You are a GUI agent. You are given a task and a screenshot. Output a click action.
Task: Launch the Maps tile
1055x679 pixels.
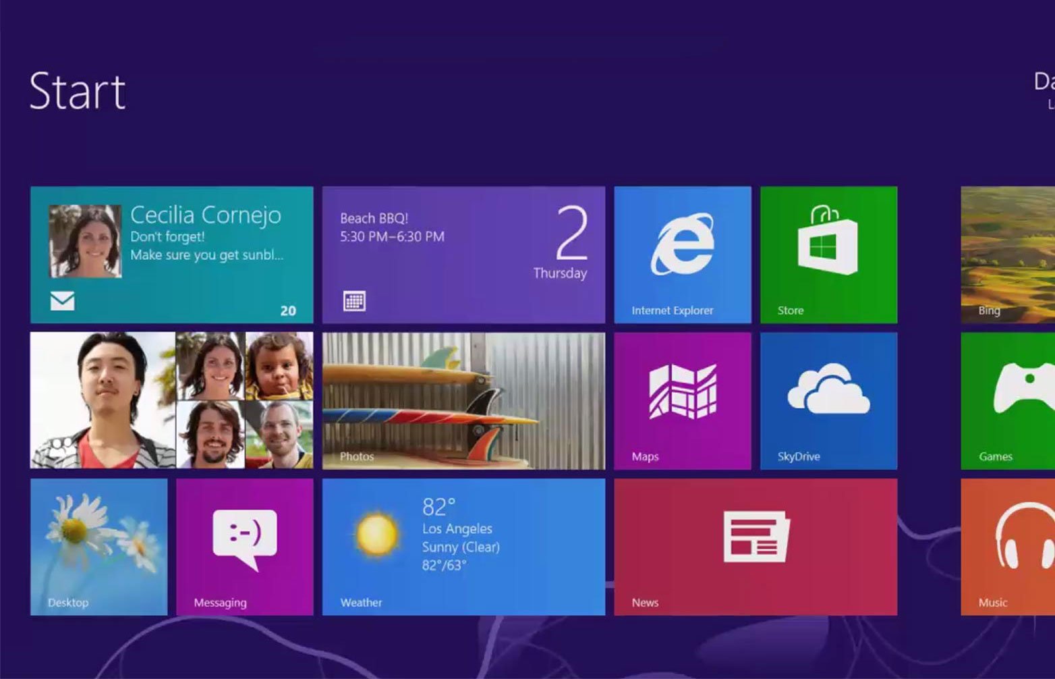[x=683, y=401]
